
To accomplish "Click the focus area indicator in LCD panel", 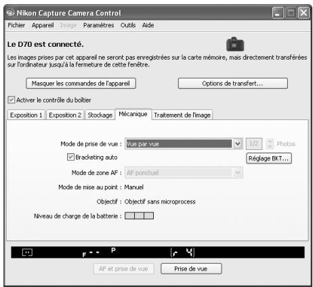I will 27,252.
